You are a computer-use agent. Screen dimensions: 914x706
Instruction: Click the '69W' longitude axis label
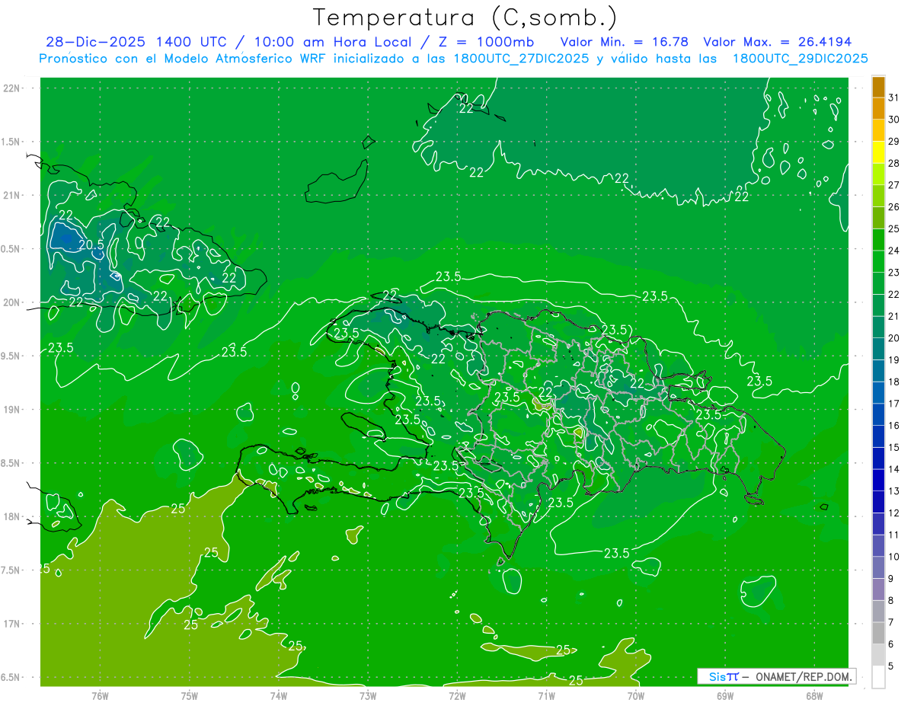[x=725, y=695]
